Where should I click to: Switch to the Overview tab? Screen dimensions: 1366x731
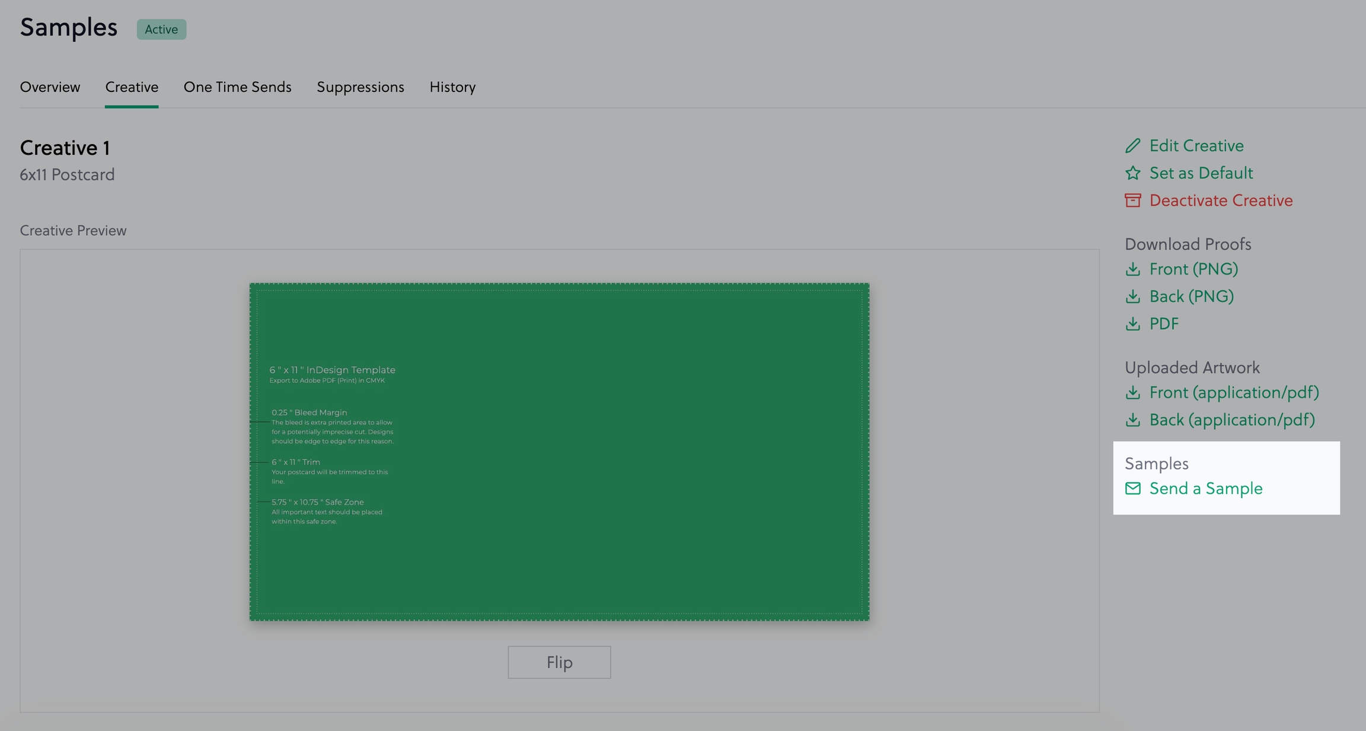[x=50, y=87]
